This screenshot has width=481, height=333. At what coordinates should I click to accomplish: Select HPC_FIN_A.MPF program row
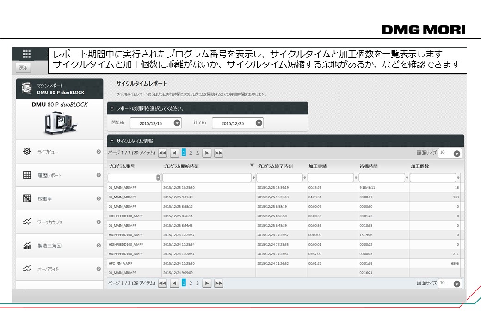pos(286,264)
